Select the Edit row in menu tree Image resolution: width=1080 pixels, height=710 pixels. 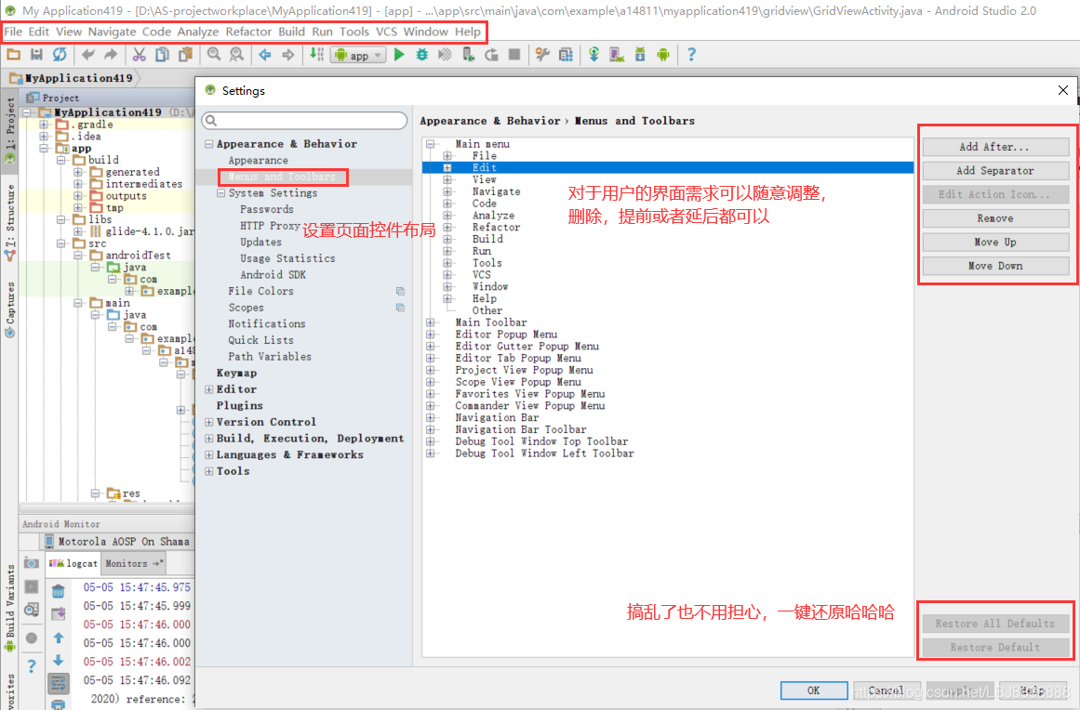(667, 168)
